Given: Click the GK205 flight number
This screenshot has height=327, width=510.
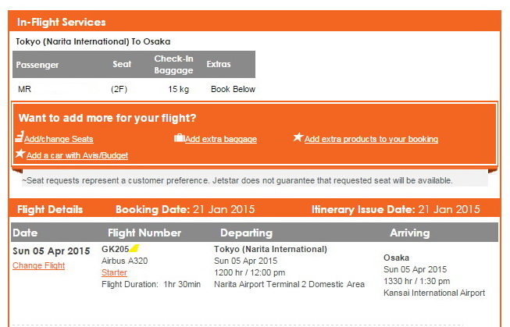Looking at the screenshot, I should (116, 249).
